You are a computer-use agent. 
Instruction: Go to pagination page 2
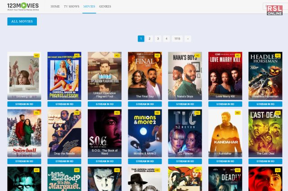pos(149,39)
